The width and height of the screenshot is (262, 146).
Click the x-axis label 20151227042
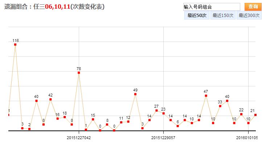point(79,138)
